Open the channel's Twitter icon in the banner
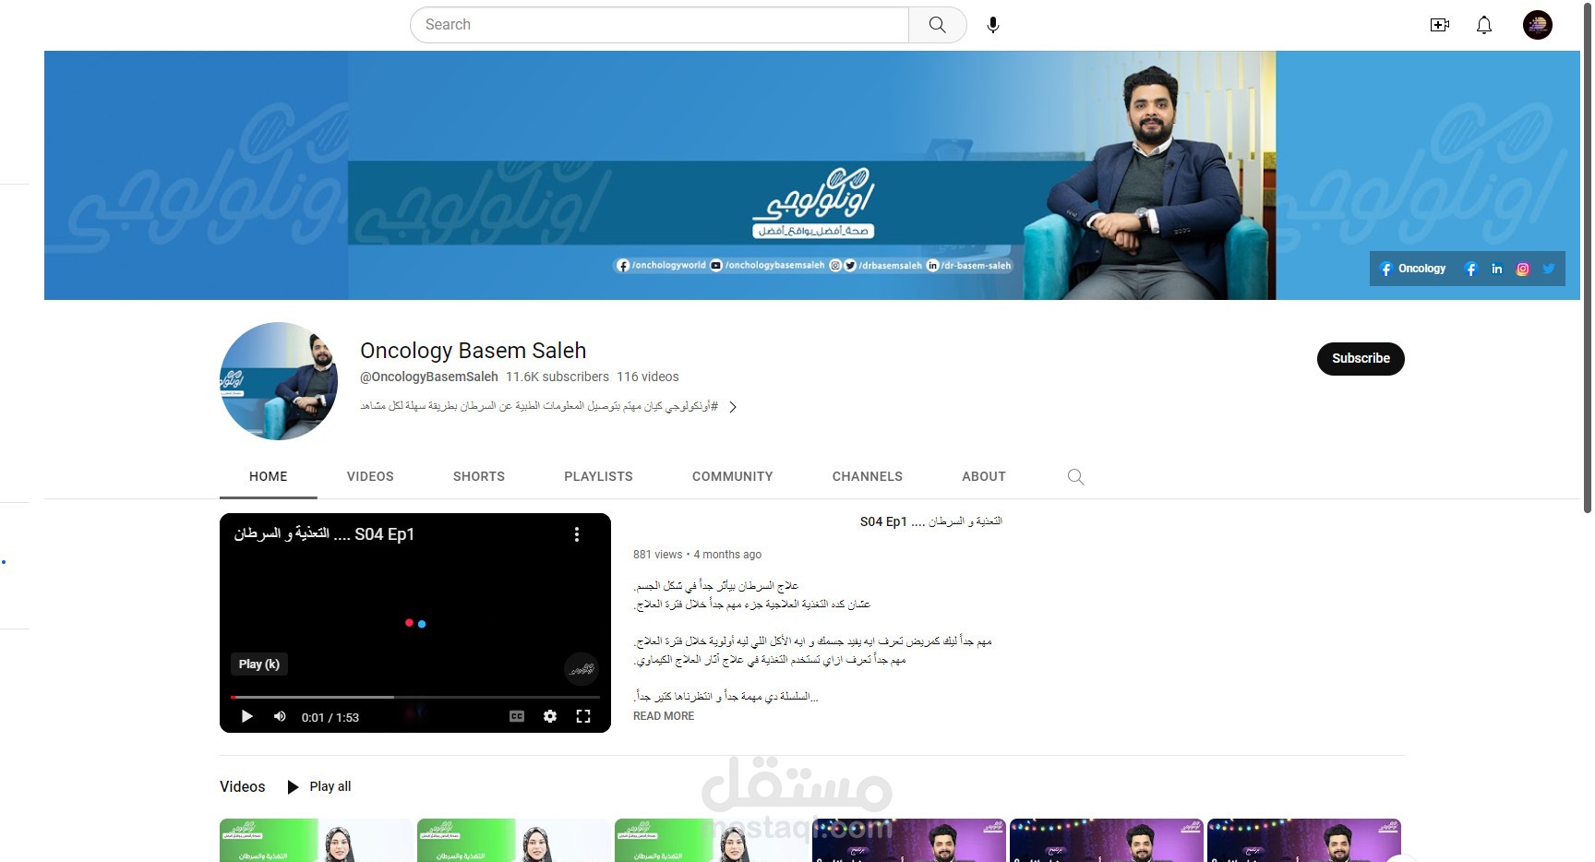 click(1549, 269)
